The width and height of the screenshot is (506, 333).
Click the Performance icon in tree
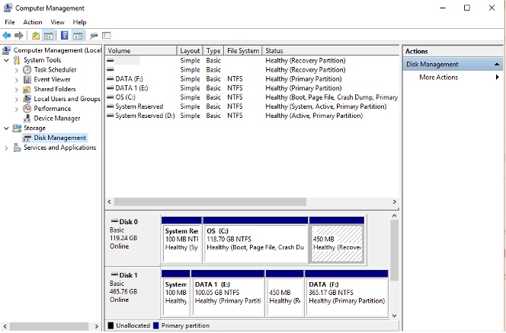tap(27, 109)
